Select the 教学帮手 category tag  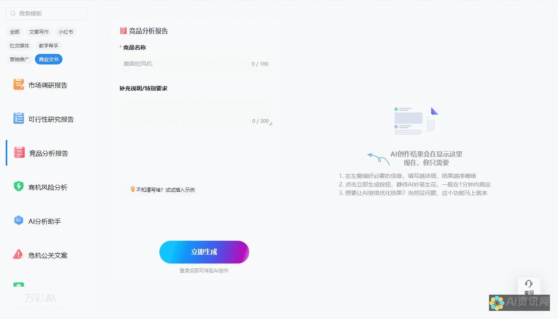tap(49, 46)
